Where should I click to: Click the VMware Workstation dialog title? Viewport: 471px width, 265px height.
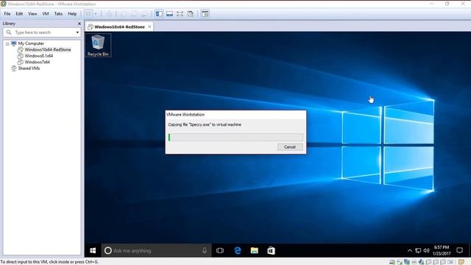coord(185,115)
